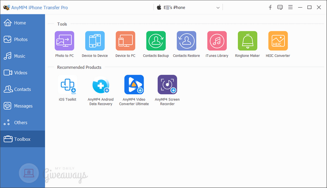Start the Contacts Backup tool
Screen dimensions: 327x188
tap(156, 41)
